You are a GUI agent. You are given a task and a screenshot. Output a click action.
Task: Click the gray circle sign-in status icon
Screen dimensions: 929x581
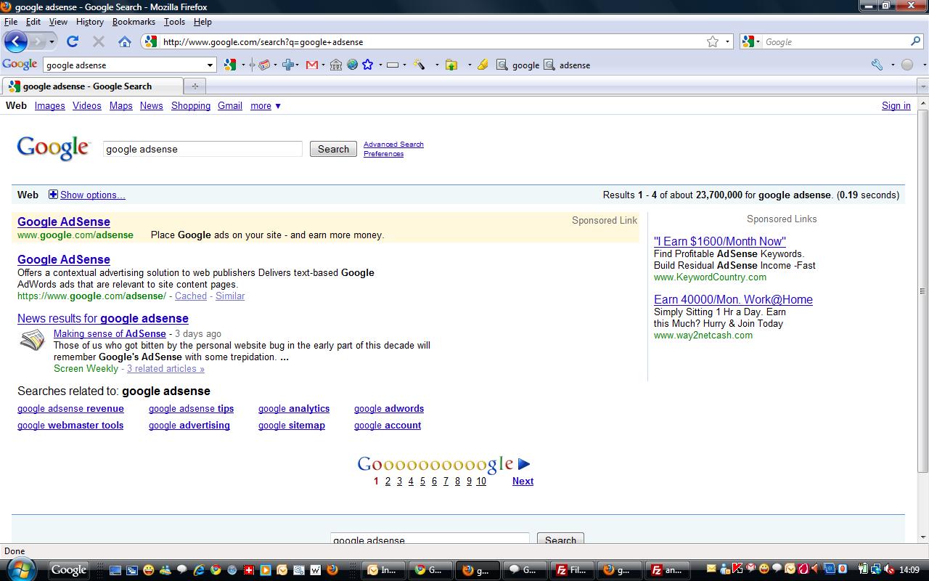[907, 65]
